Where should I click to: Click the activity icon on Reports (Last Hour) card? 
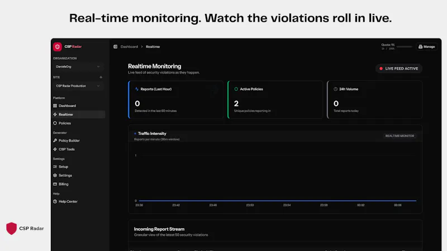coord(137,89)
